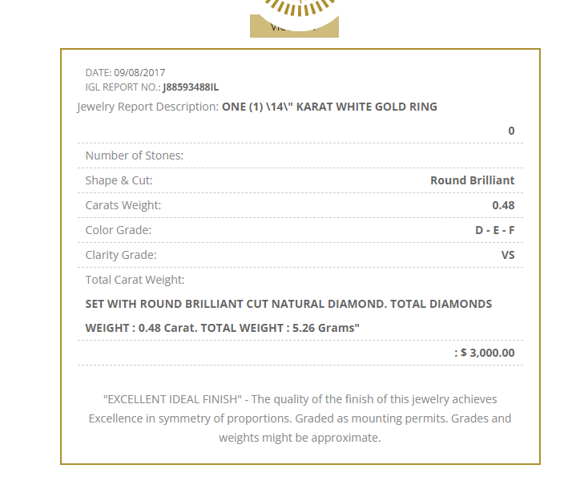This screenshot has height=489, width=588.
Task: Click the Total Carat Weight label
Action: coord(135,280)
